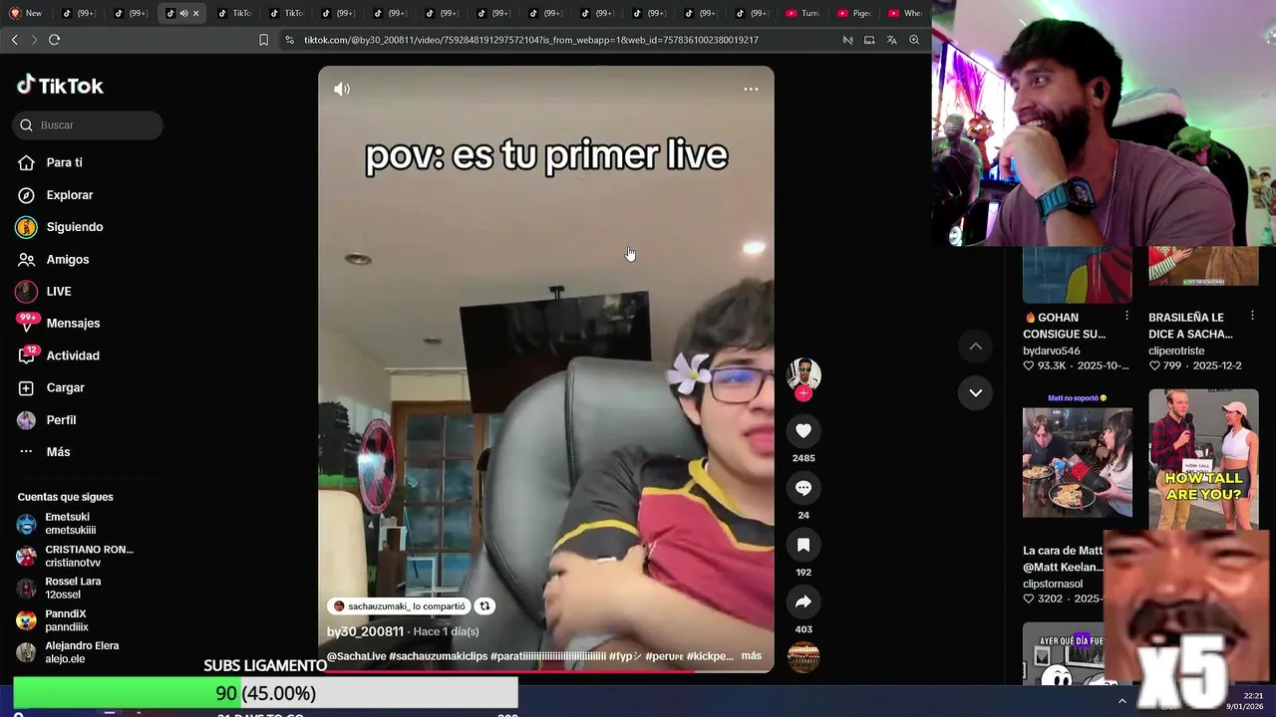Switch to the Pige... YouTube tab
The height and width of the screenshot is (717, 1276).
[x=855, y=13]
